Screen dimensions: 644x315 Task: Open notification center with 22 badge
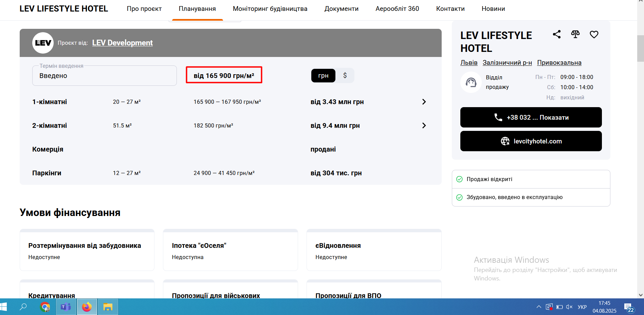click(x=629, y=308)
